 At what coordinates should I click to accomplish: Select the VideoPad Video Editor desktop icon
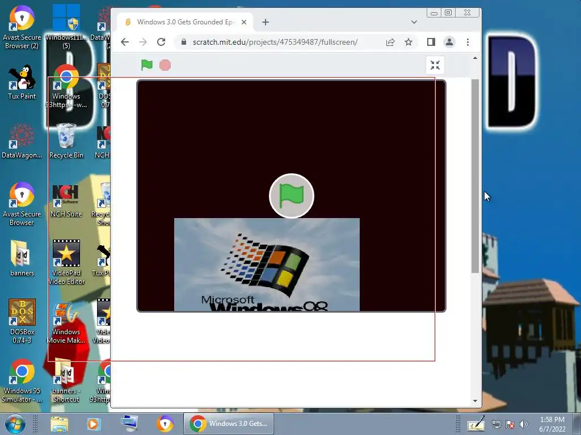point(66,262)
